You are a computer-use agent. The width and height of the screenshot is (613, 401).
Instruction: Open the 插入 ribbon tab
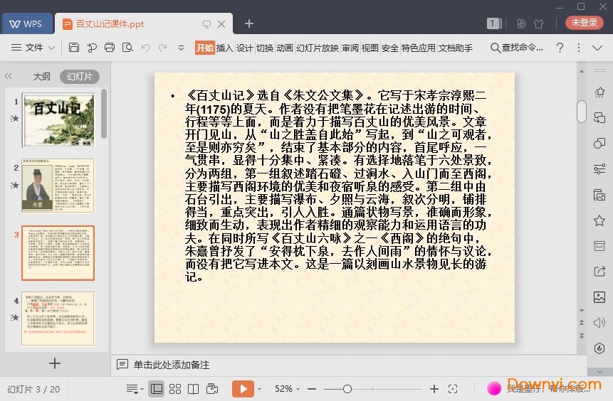click(224, 48)
